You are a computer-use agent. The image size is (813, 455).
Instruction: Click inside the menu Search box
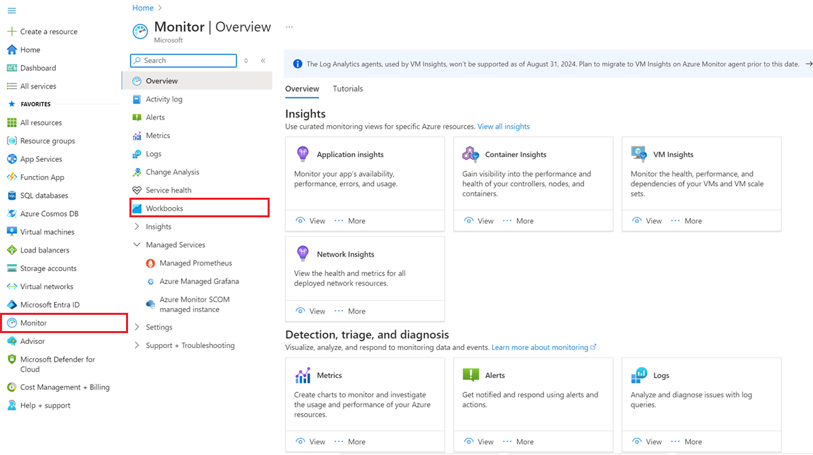tap(183, 60)
